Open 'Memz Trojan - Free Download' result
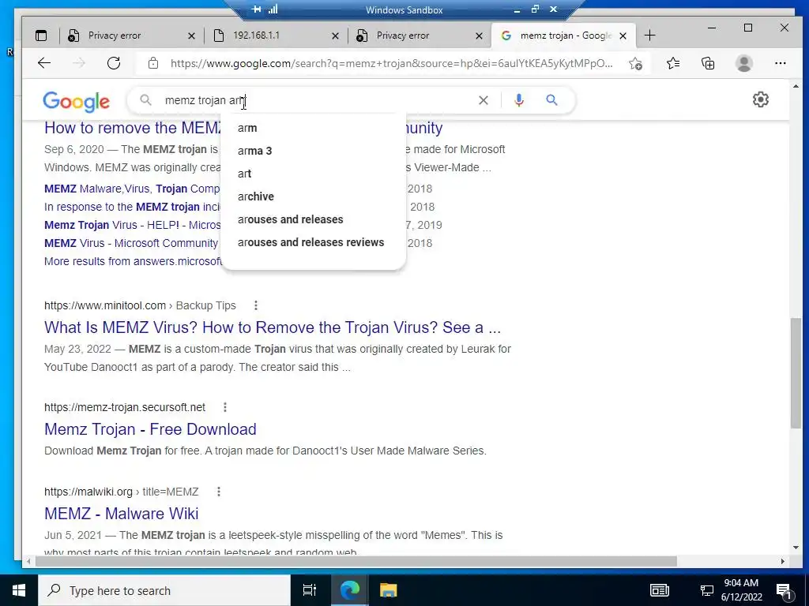 [150, 429]
